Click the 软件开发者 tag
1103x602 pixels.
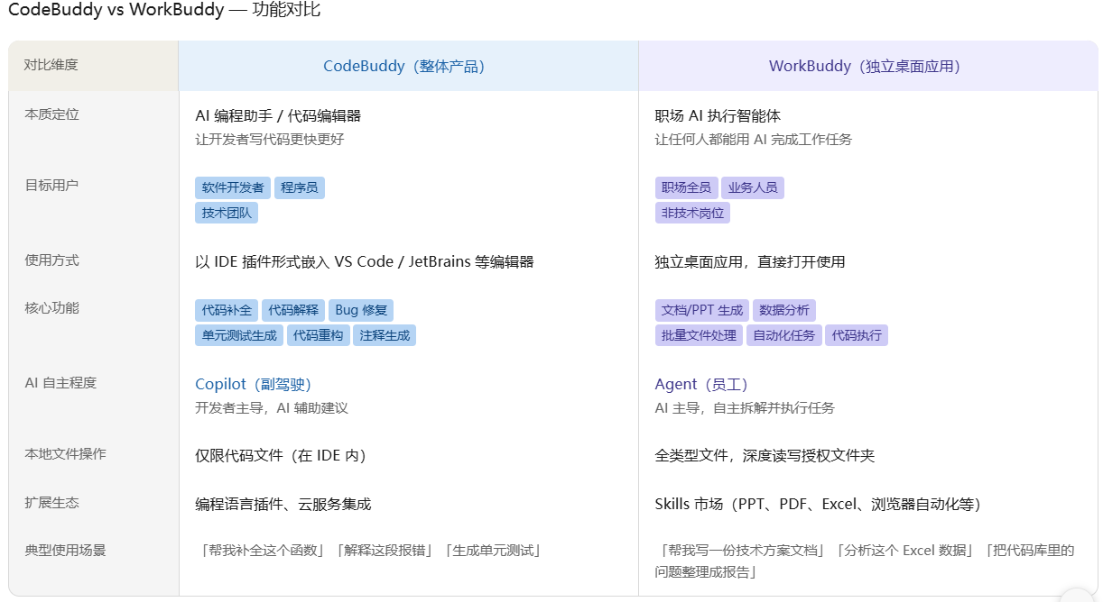(233, 187)
